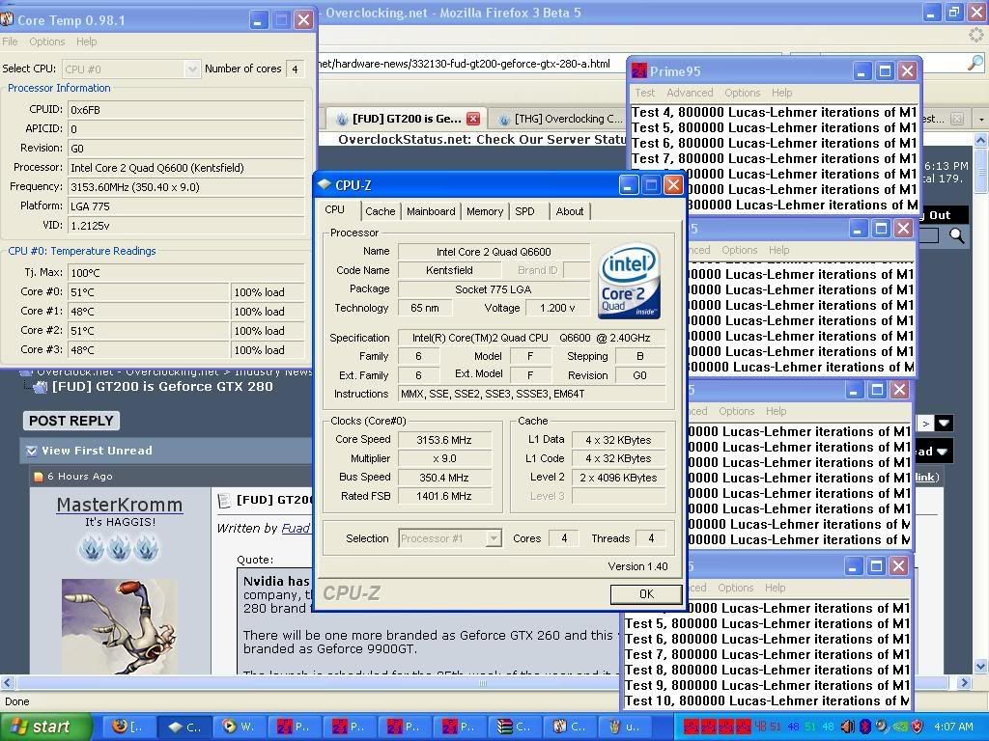Click the Frequency value 3153.60MHz in Core Temp
Image resolution: width=989 pixels, height=741 pixels.
(x=186, y=187)
